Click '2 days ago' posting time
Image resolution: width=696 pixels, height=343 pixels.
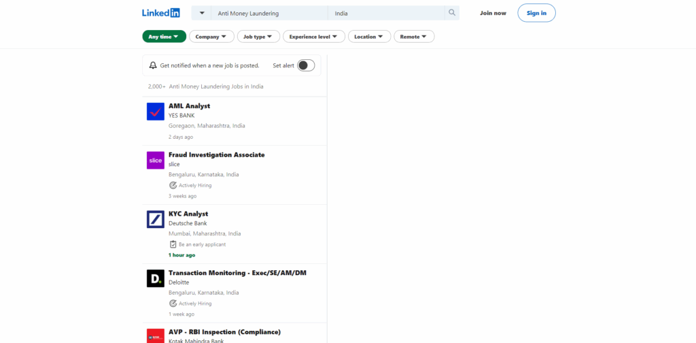click(x=181, y=137)
